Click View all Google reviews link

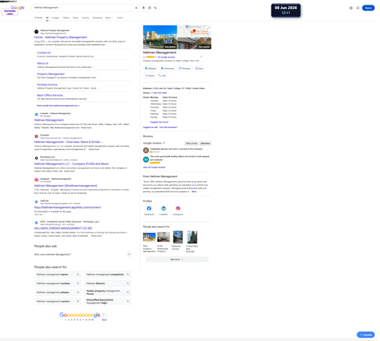[154, 167]
